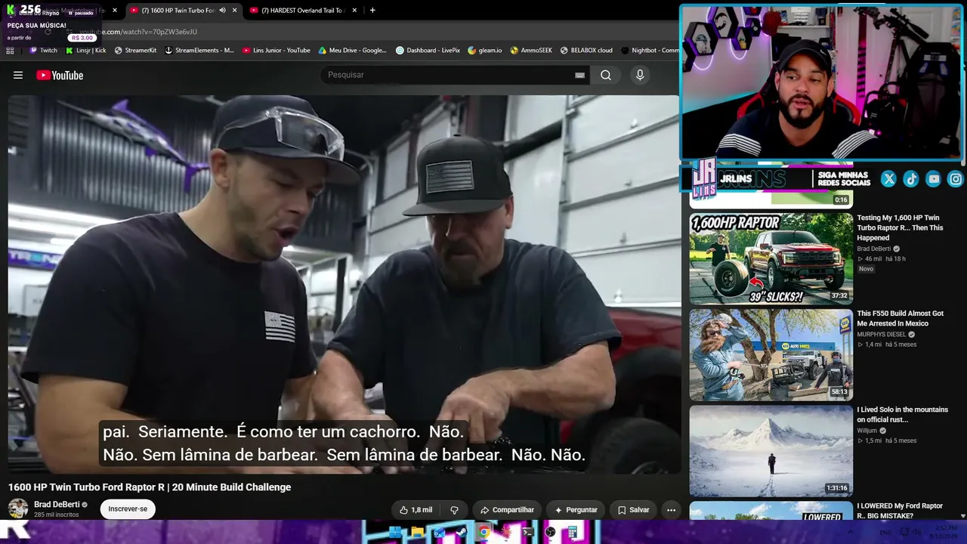The height and width of the screenshot is (544, 967).
Task: Switch to HARDEST Overland Trail tab
Action: (299, 11)
